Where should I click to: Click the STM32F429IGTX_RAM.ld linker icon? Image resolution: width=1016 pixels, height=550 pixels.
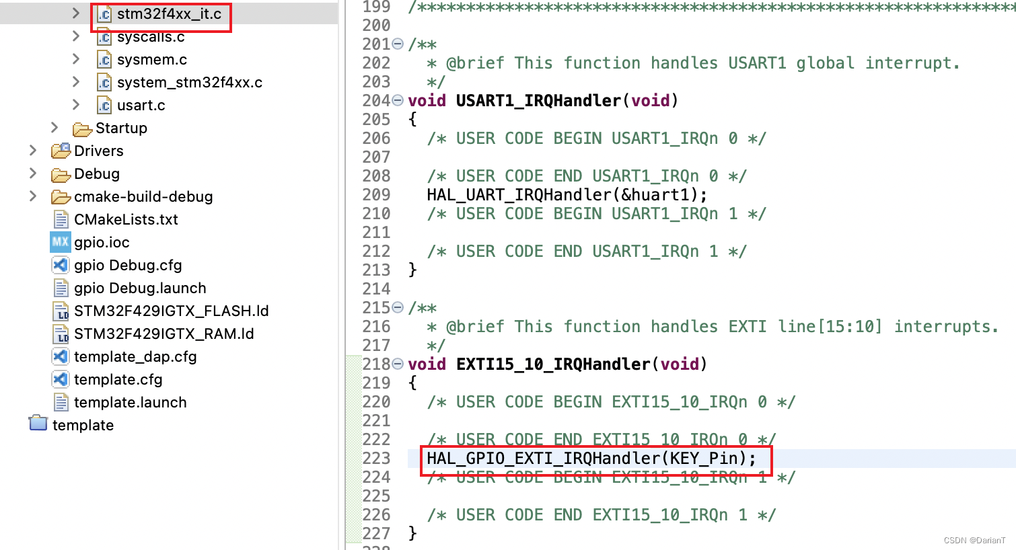pyautogui.click(x=61, y=334)
